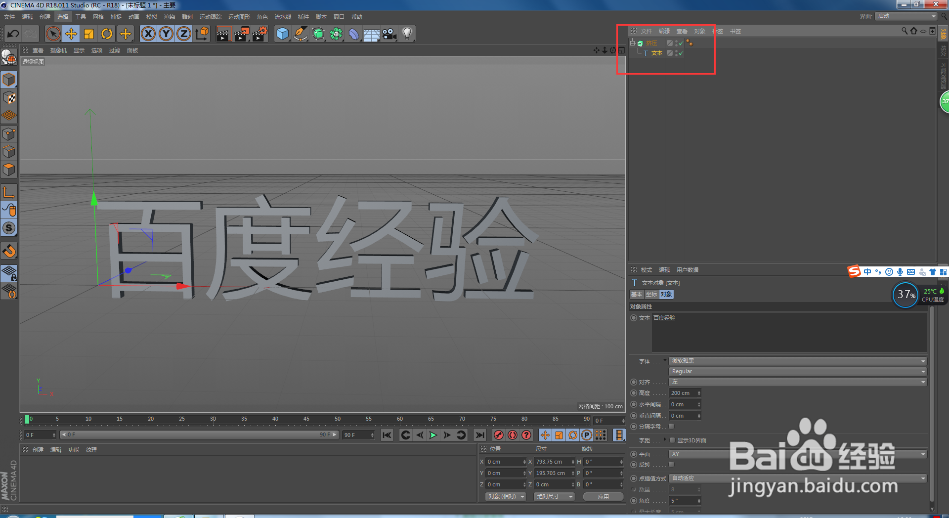949x518 pixels.
Task: Open the 平面 XY dropdown
Action: [x=798, y=454]
